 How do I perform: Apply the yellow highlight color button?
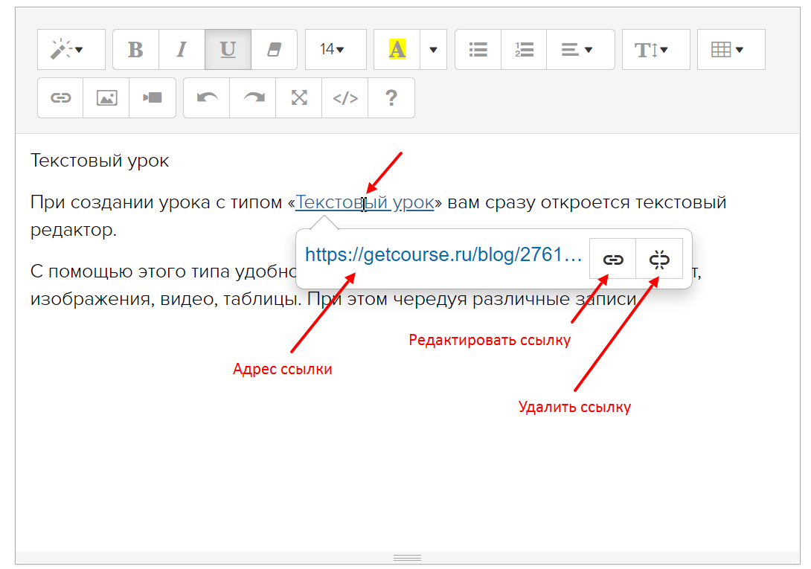[x=397, y=50]
